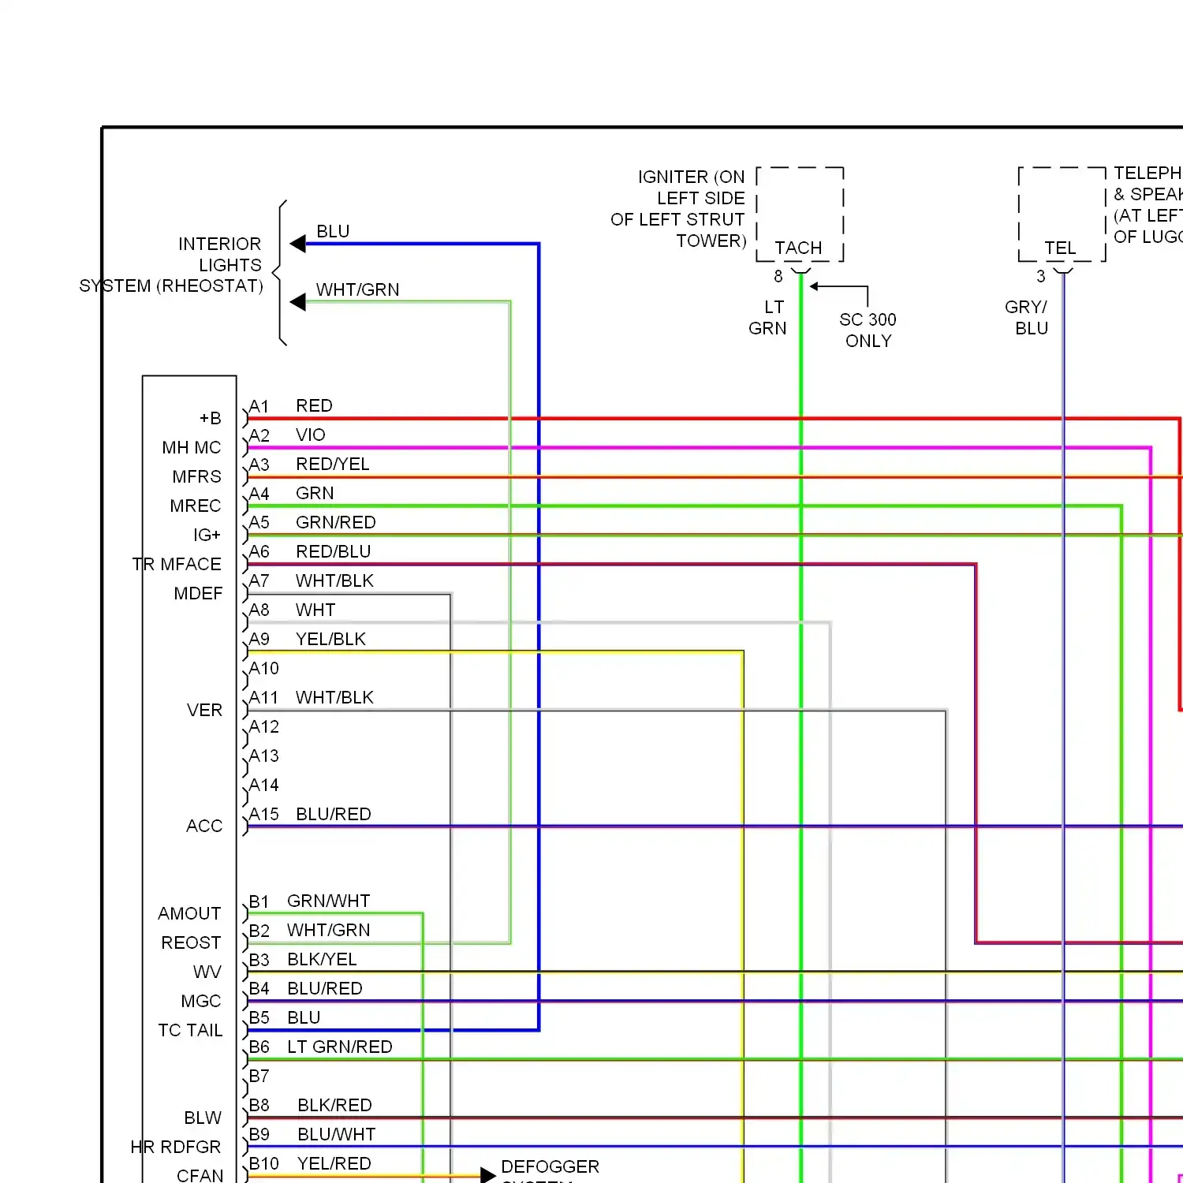The image size is (1183, 1183).
Task: Click pin number 3 under TEL
Action: [x=1041, y=276]
